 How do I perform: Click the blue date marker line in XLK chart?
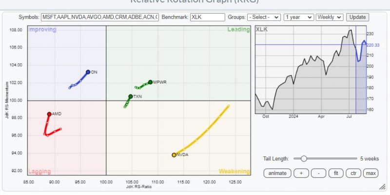pyautogui.click(x=356, y=70)
